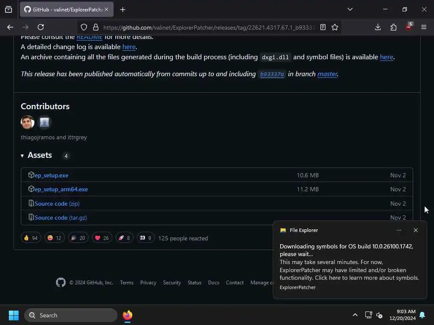This screenshot has height=325, width=434.
Task: Open the Contact footer link
Action: tap(235, 282)
